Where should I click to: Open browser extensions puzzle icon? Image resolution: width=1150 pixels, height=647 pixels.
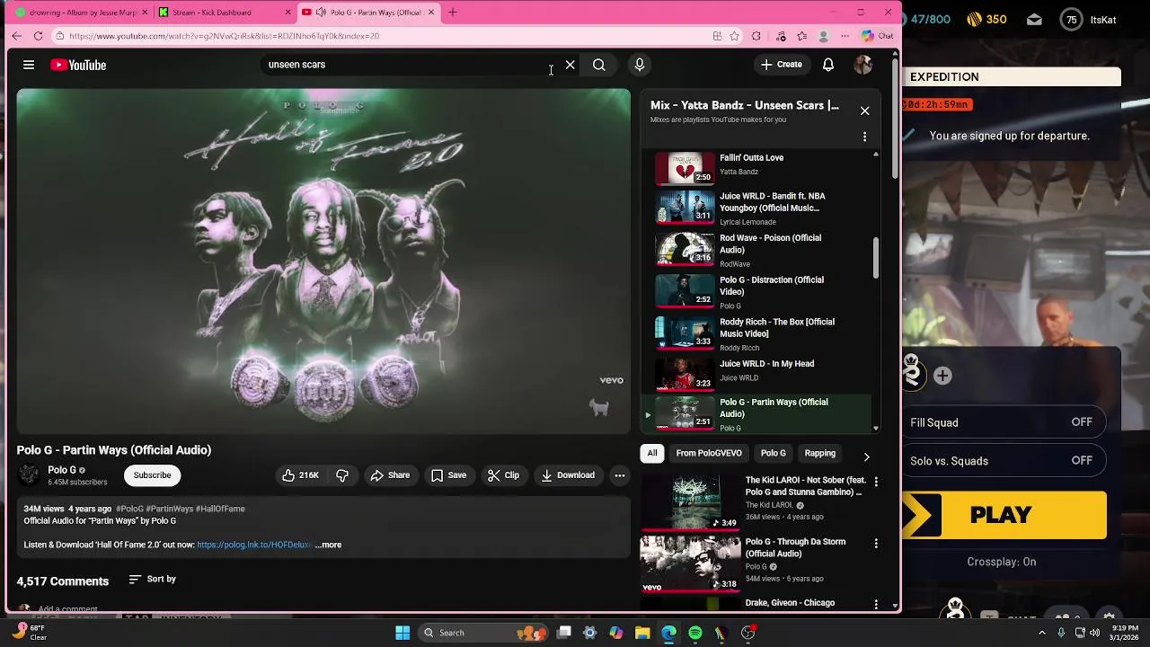[756, 36]
